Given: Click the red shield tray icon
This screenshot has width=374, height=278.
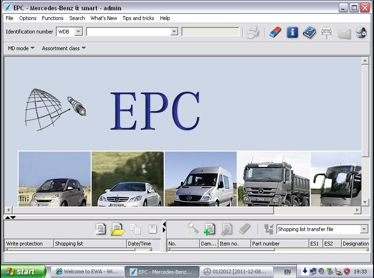Looking at the screenshot, I should pyautogui.click(x=347, y=271).
